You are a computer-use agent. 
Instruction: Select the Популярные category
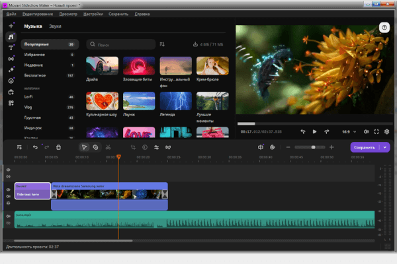click(50, 44)
